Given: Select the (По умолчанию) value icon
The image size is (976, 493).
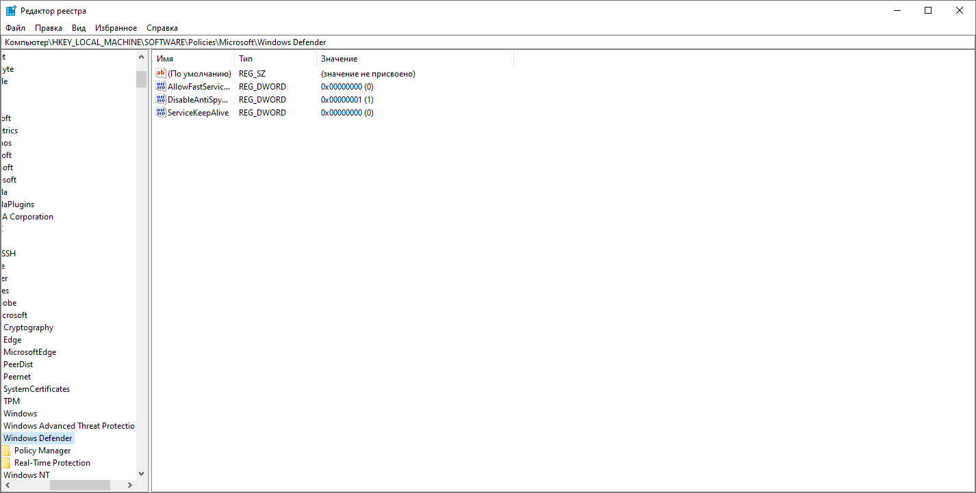Looking at the screenshot, I should click(x=162, y=73).
